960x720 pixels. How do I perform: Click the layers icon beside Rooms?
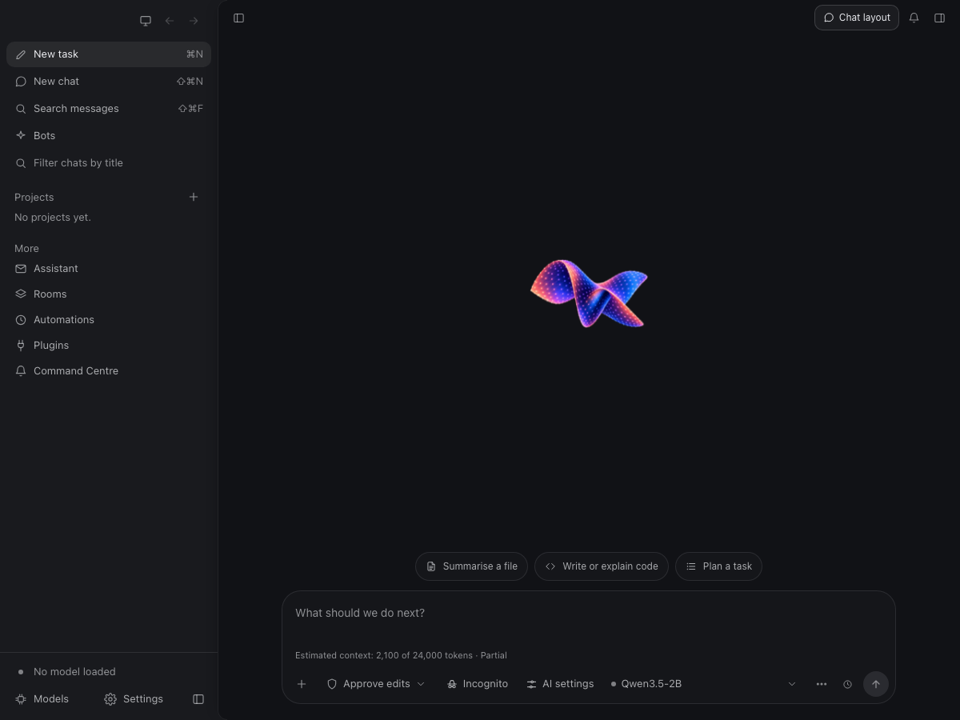21,294
